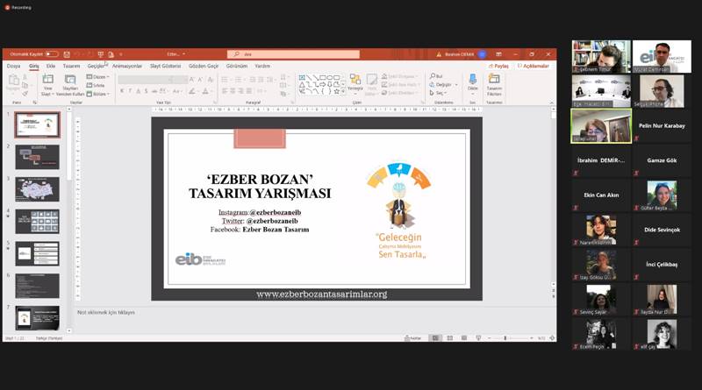This screenshot has height=390, width=702.
Task: Switch to Normal view icon
Action: coord(435,338)
